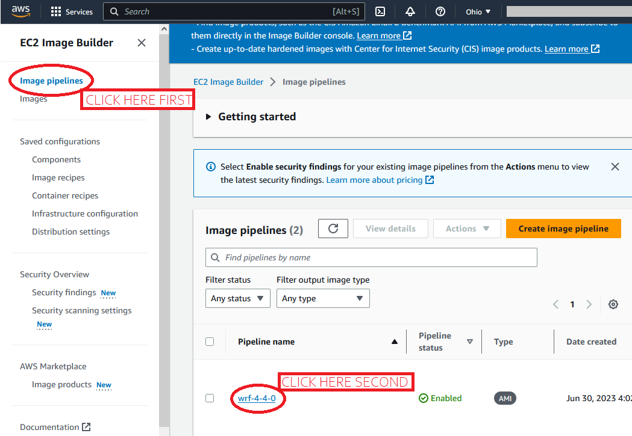
Task: Open the Actions dropdown menu
Action: click(x=467, y=229)
